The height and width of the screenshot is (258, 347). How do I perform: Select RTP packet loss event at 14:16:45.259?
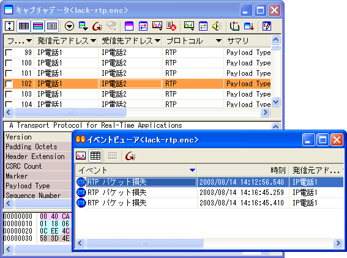pyautogui.click(x=209, y=193)
